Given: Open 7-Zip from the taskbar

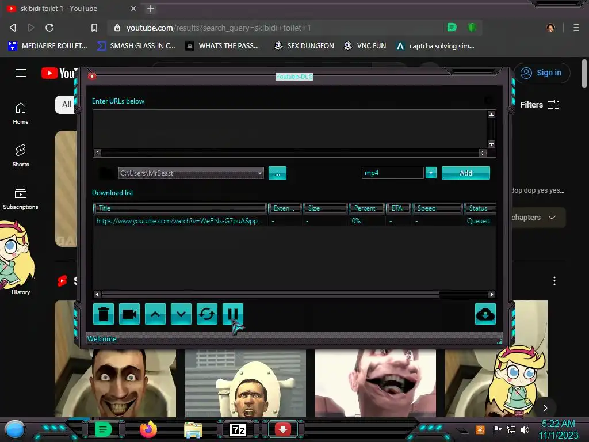Looking at the screenshot, I should [x=238, y=429].
